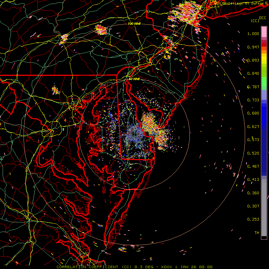Click the 0.947 scale value
The width and height of the screenshot is (269, 269).
click(x=253, y=47)
